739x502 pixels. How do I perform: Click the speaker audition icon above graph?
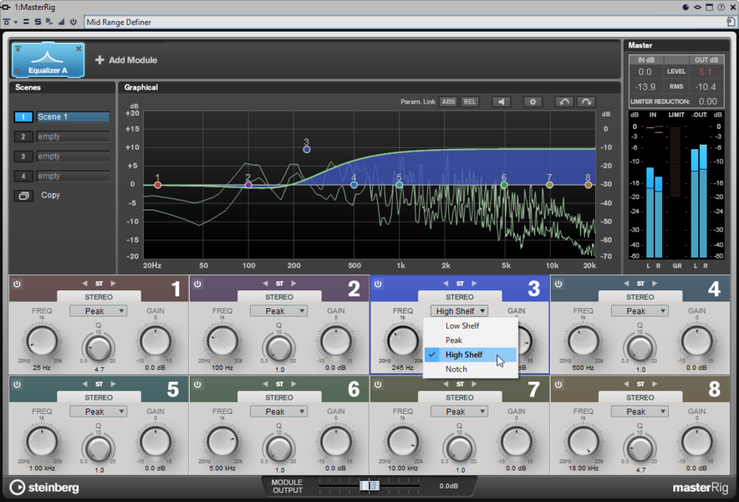(502, 102)
